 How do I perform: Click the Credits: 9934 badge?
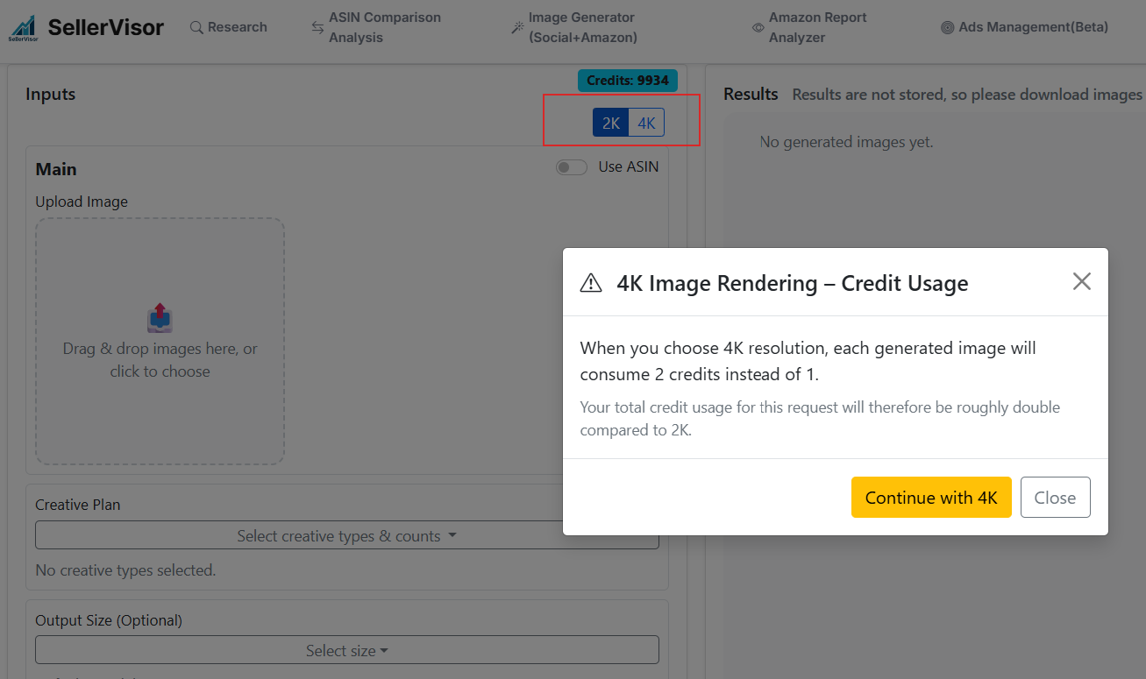coord(627,81)
